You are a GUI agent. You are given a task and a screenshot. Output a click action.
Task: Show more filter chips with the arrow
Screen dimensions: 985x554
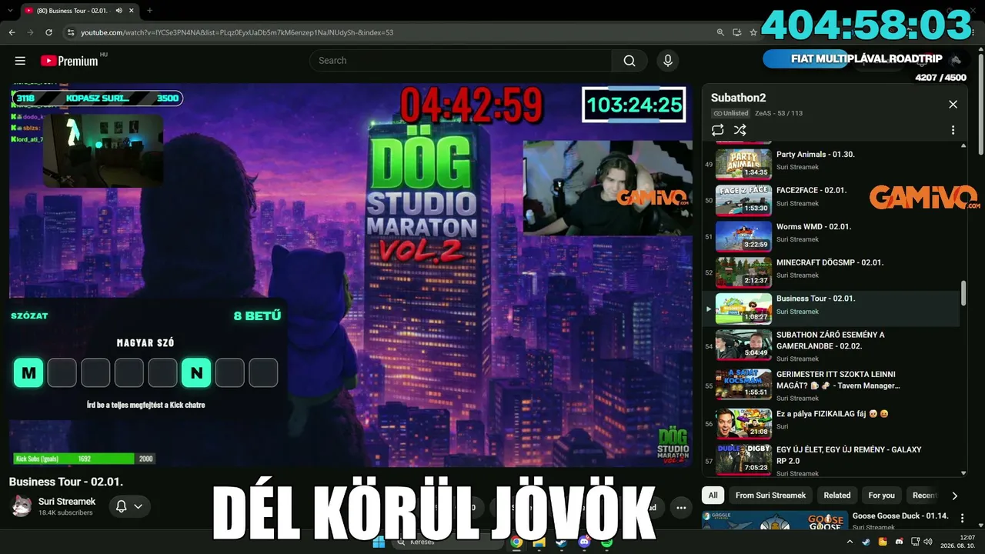(954, 496)
